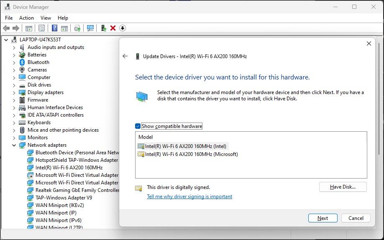Viewport: 384px width, 240px height.
Task: Click the black down-arrow Disable device icon
Action: point(123,28)
